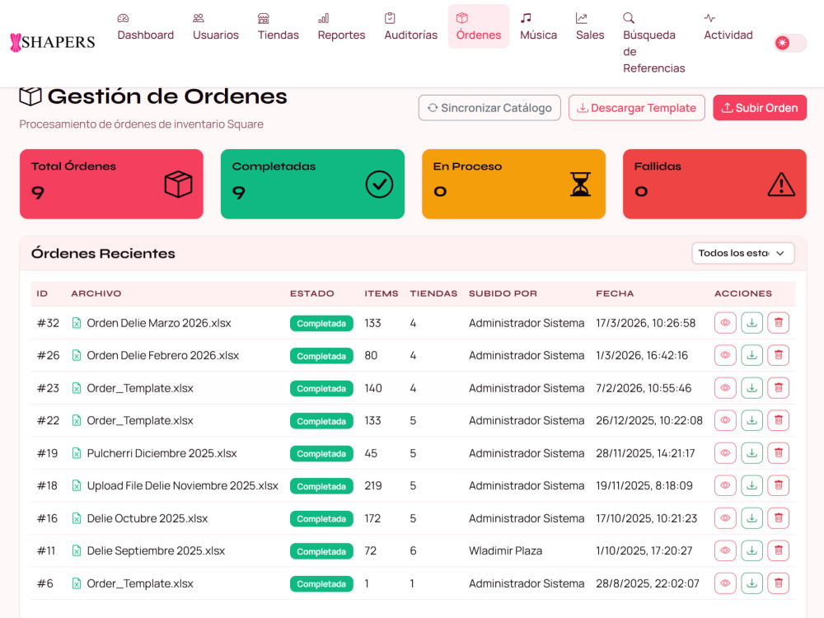The height and width of the screenshot is (618, 824).
Task: View order #18 details
Action: tap(725, 485)
